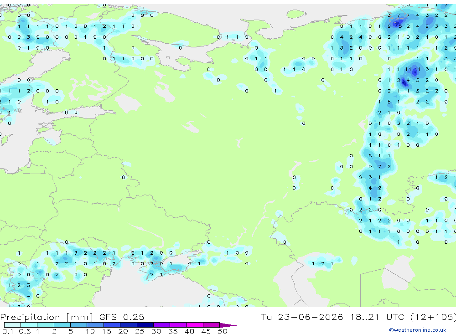Select the 45–50 mm legend swatch
Image resolution: width=456 pixels, height=334 pixels.
pos(211,325)
